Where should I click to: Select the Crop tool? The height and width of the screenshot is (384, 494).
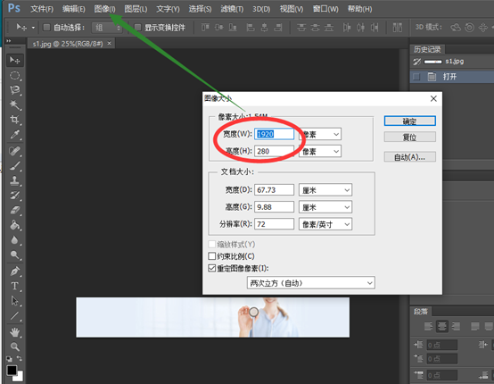14,120
